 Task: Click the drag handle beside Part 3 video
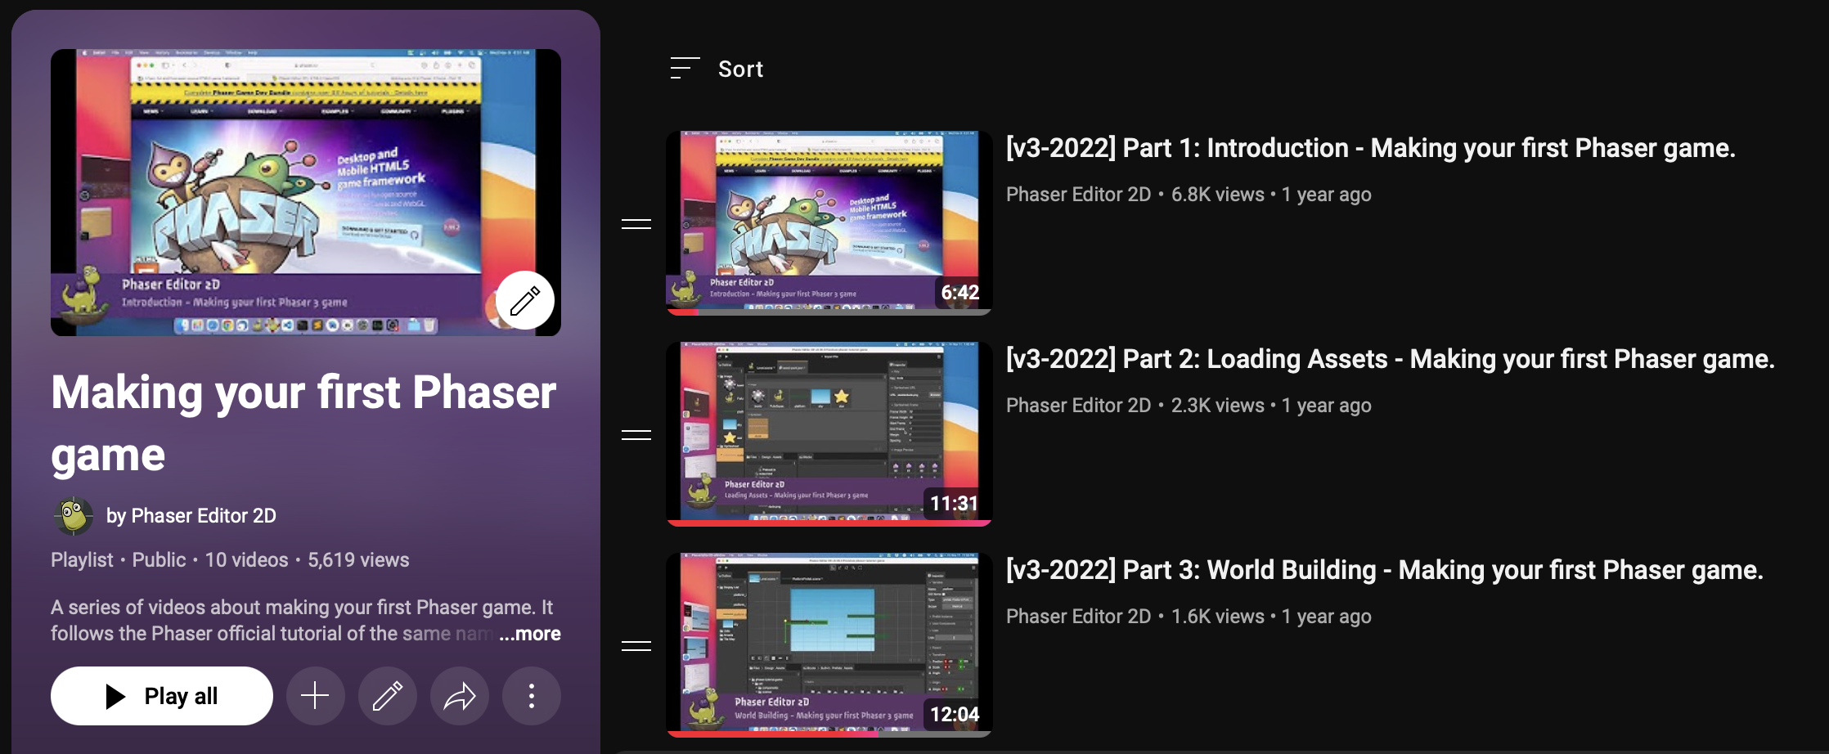[636, 646]
